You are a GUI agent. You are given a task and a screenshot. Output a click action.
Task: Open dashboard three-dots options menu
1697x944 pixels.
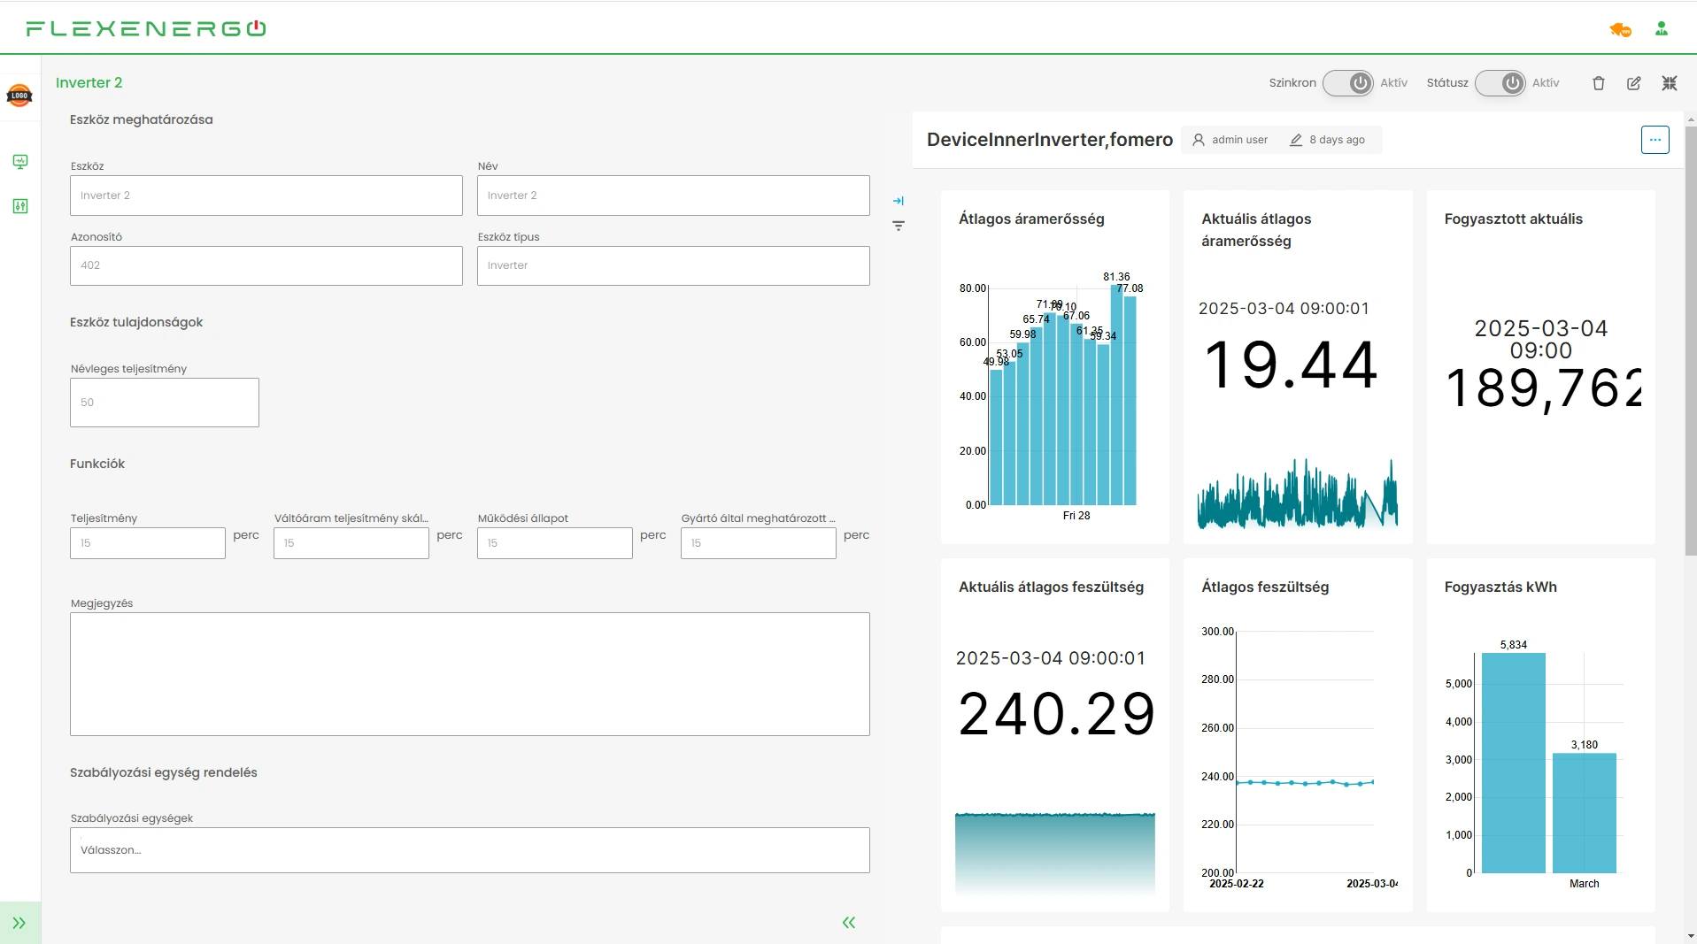coord(1655,140)
